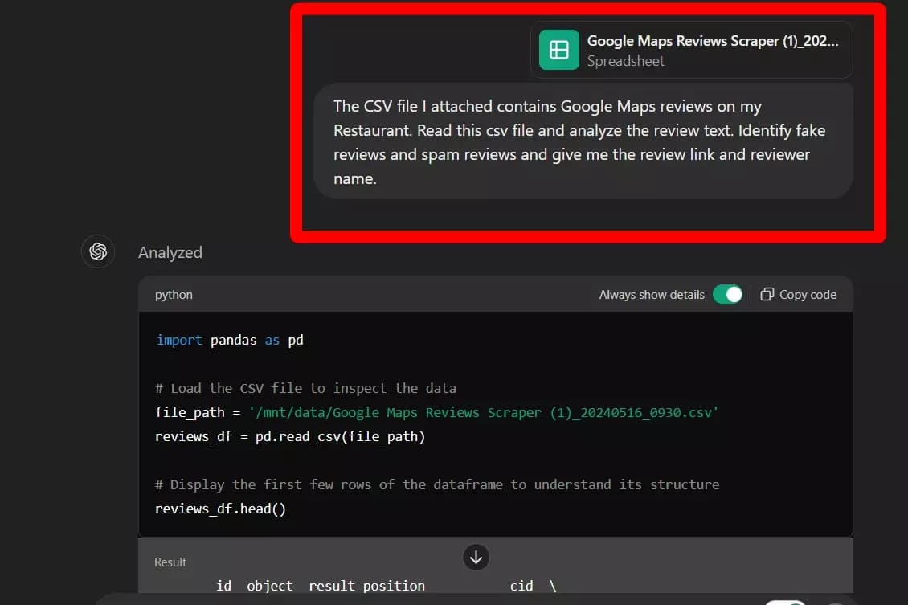Click the import pandas as pd line
The width and height of the screenshot is (908, 605).
coord(229,339)
